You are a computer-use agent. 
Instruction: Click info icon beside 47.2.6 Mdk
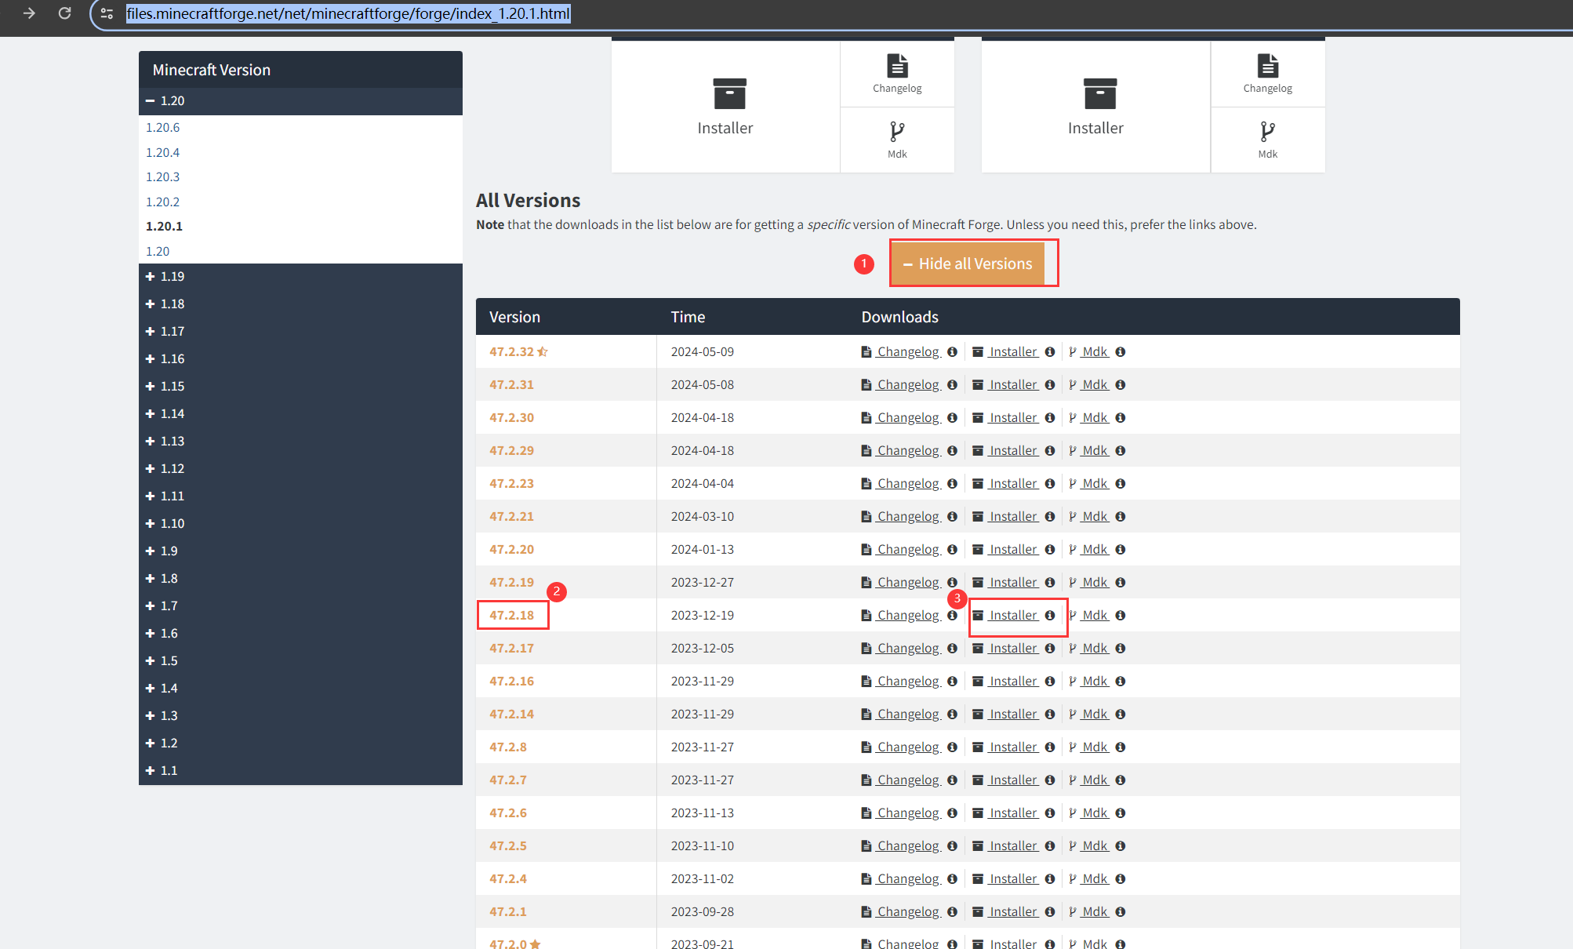1121,813
